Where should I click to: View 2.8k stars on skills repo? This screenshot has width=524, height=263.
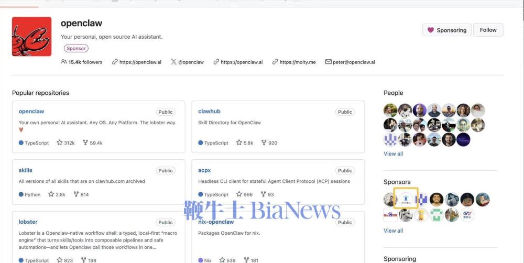[57, 194]
